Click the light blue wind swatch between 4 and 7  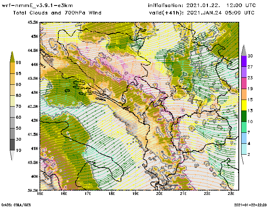244,138
